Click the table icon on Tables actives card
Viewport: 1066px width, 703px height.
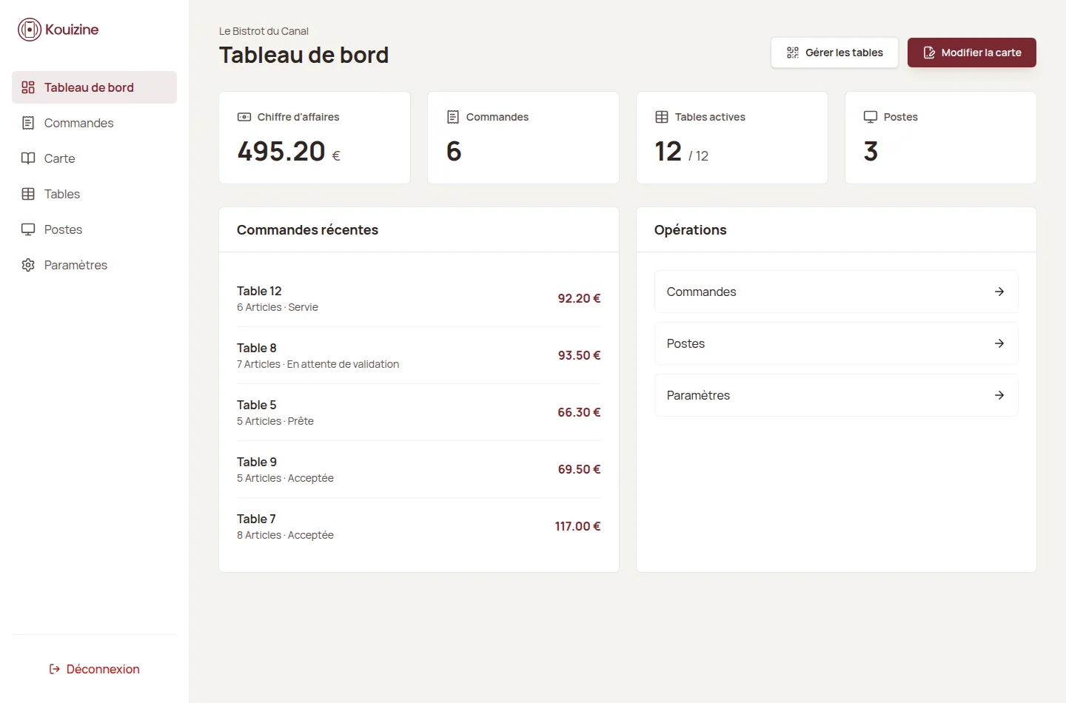[x=662, y=117]
